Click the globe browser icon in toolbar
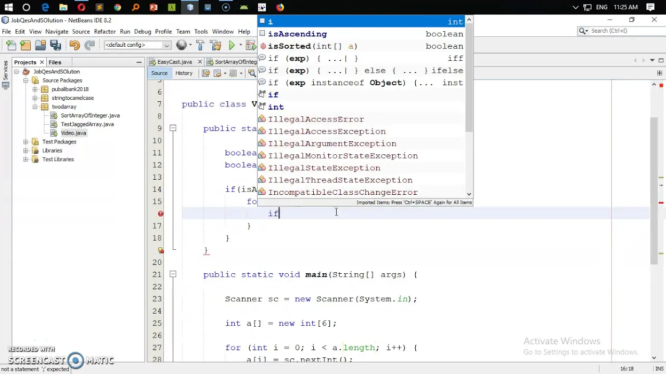This screenshot has width=666, height=374. tap(181, 45)
